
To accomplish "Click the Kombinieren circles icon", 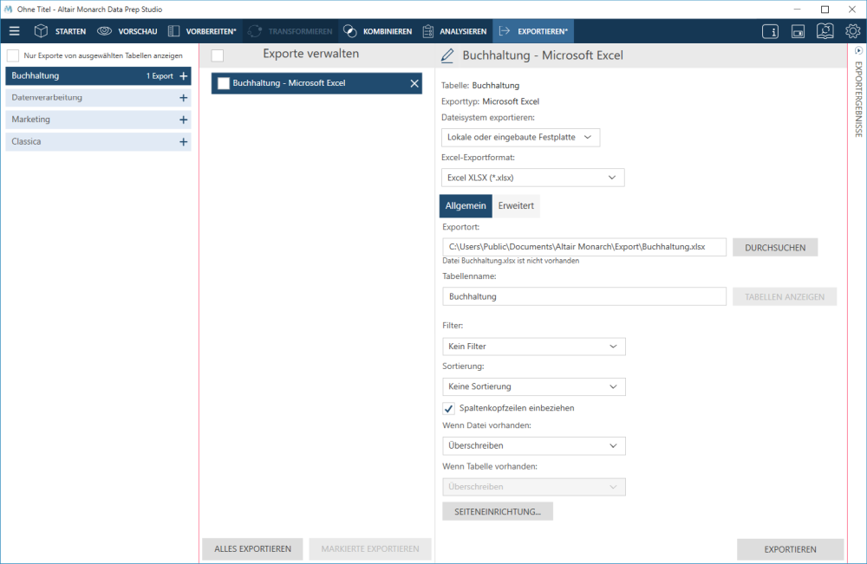I will click(x=350, y=31).
